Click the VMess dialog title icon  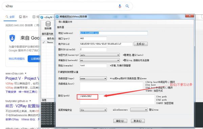(x=57, y=17)
